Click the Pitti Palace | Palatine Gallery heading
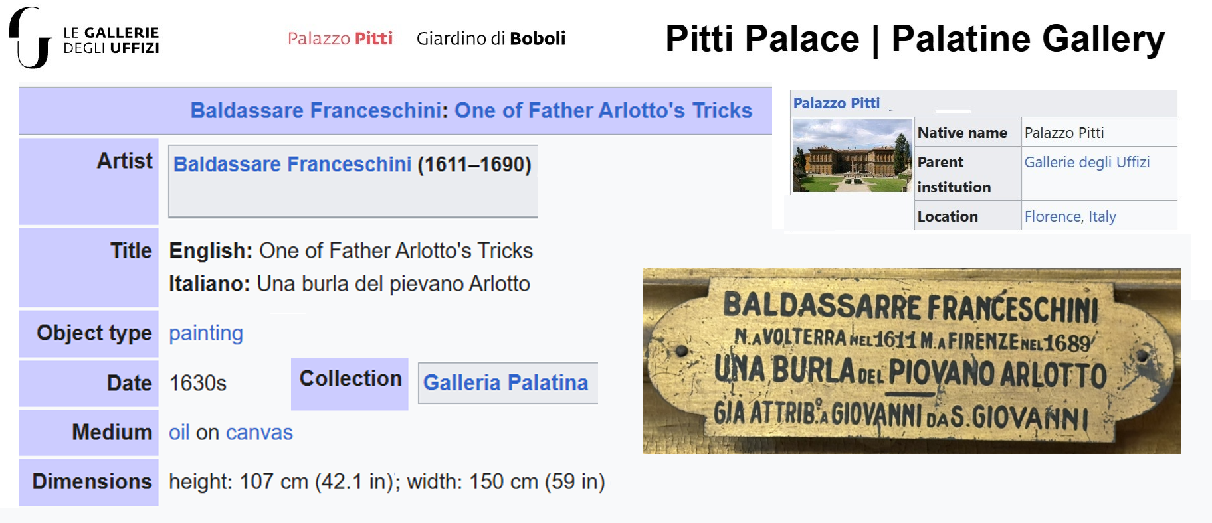This screenshot has height=523, width=1212. click(x=914, y=38)
